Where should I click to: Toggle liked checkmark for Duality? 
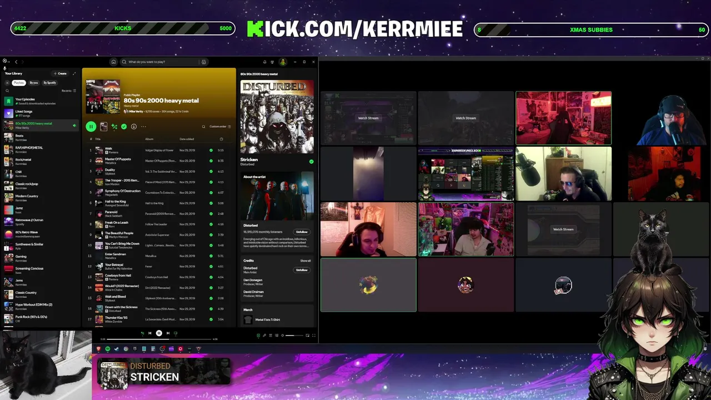(211, 172)
